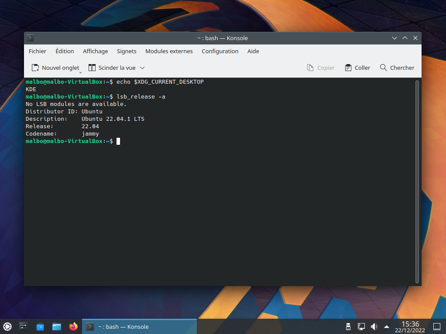
Task: Maximize the Konsole window
Action: coord(405,38)
